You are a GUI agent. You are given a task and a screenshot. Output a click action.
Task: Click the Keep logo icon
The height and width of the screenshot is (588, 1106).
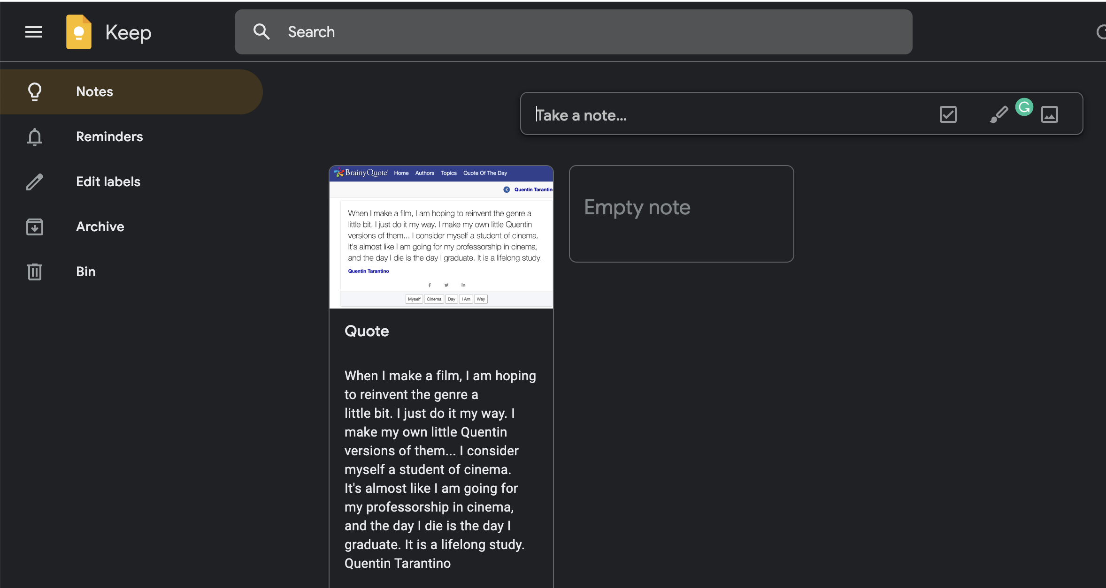click(79, 32)
